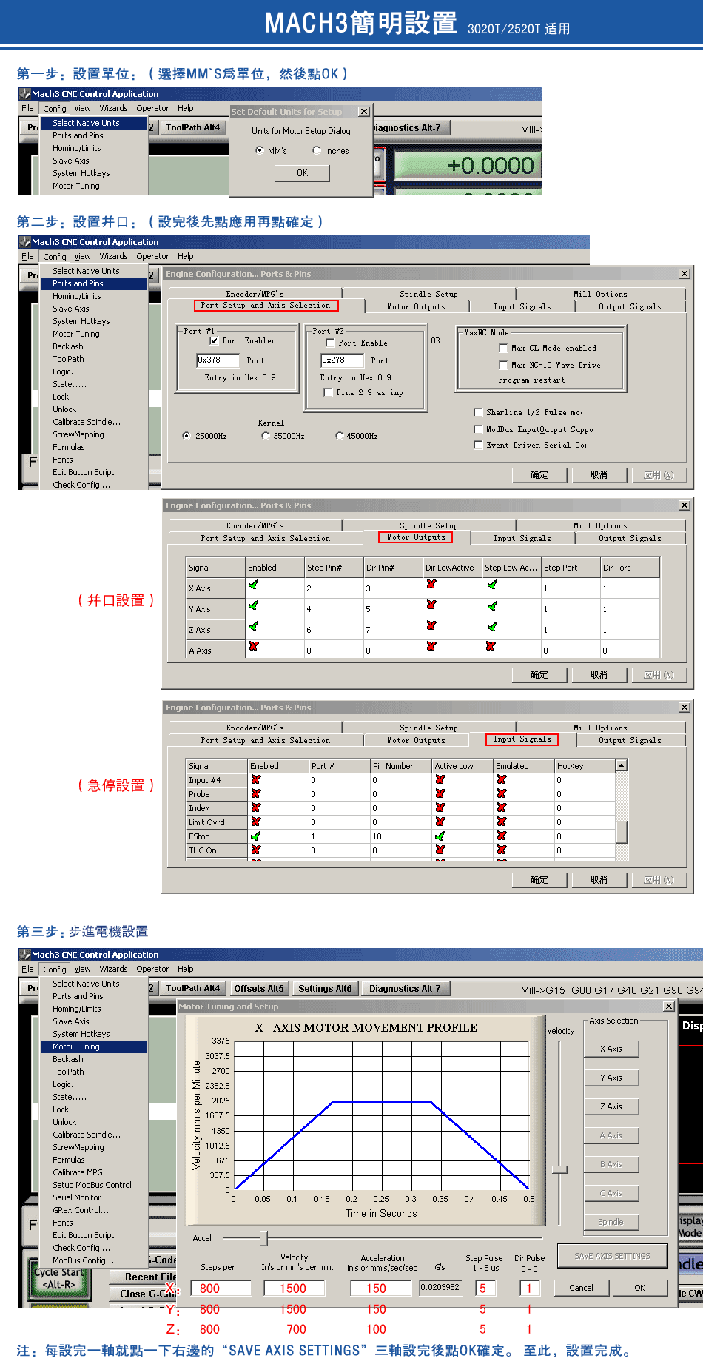
Task: Toggle Input #4 Enabled red X in Input Signals
Action: tap(256, 779)
